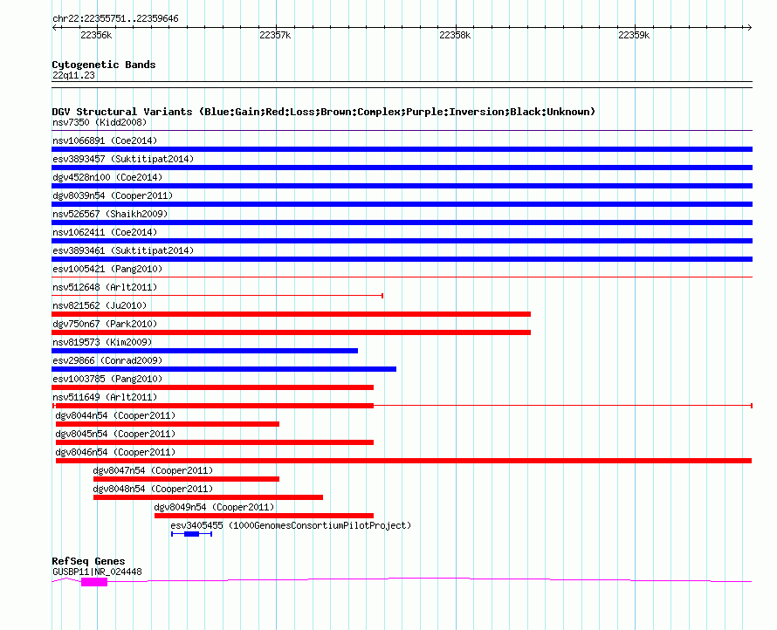777x630 pixels.
Task: Select the blue bar under nsv1066891
Action: [x=402, y=149]
